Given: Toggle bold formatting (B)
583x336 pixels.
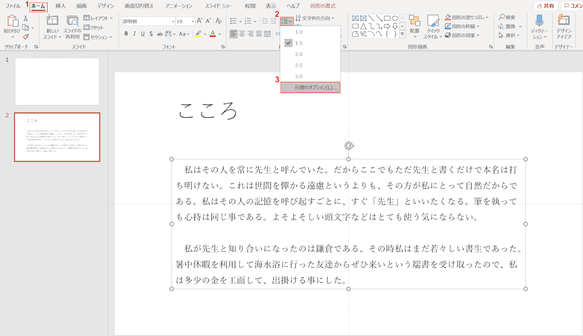Looking at the screenshot, I should click(126, 34).
